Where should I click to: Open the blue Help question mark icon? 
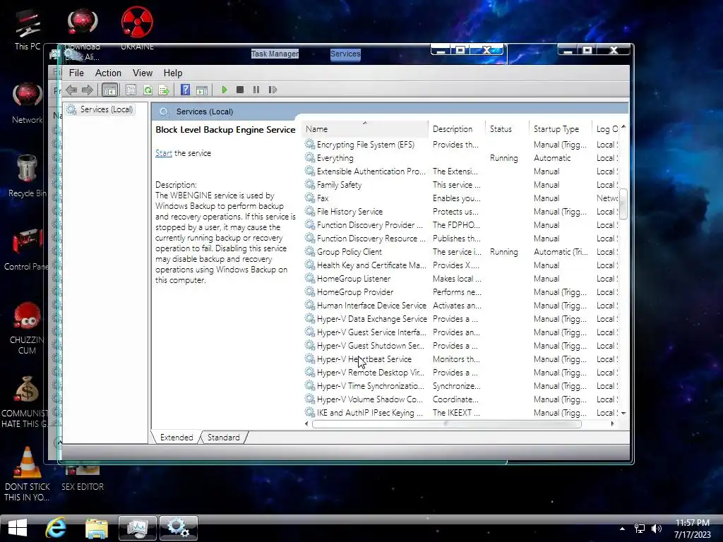[x=186, y=90]
